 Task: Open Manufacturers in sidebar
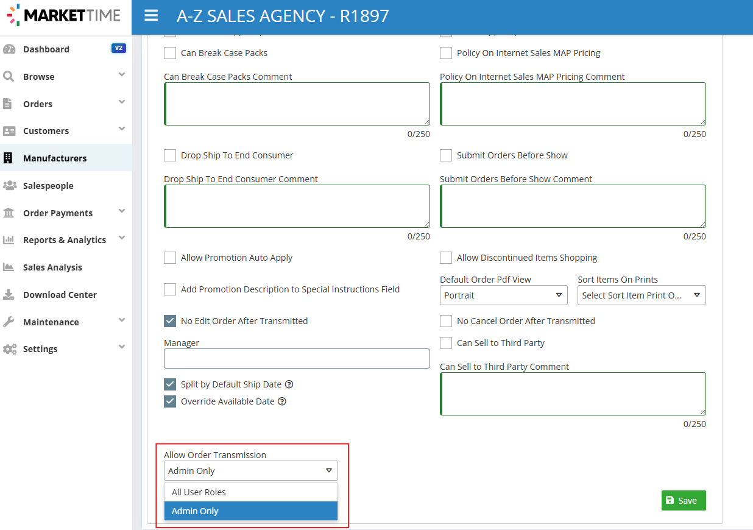[x=66, y=158]
